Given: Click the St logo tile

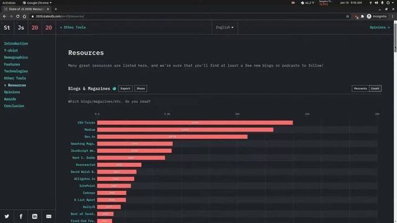Looking at the screenshot, I should pos(7,27).
